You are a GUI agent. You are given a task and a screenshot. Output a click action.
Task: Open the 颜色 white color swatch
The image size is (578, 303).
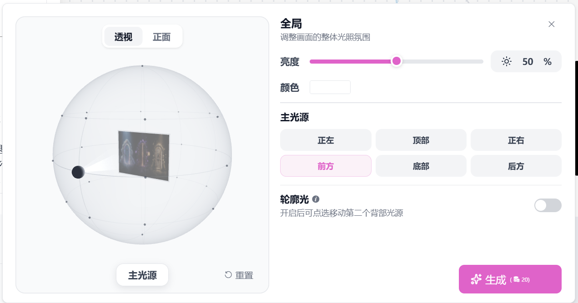coord(330,87)
